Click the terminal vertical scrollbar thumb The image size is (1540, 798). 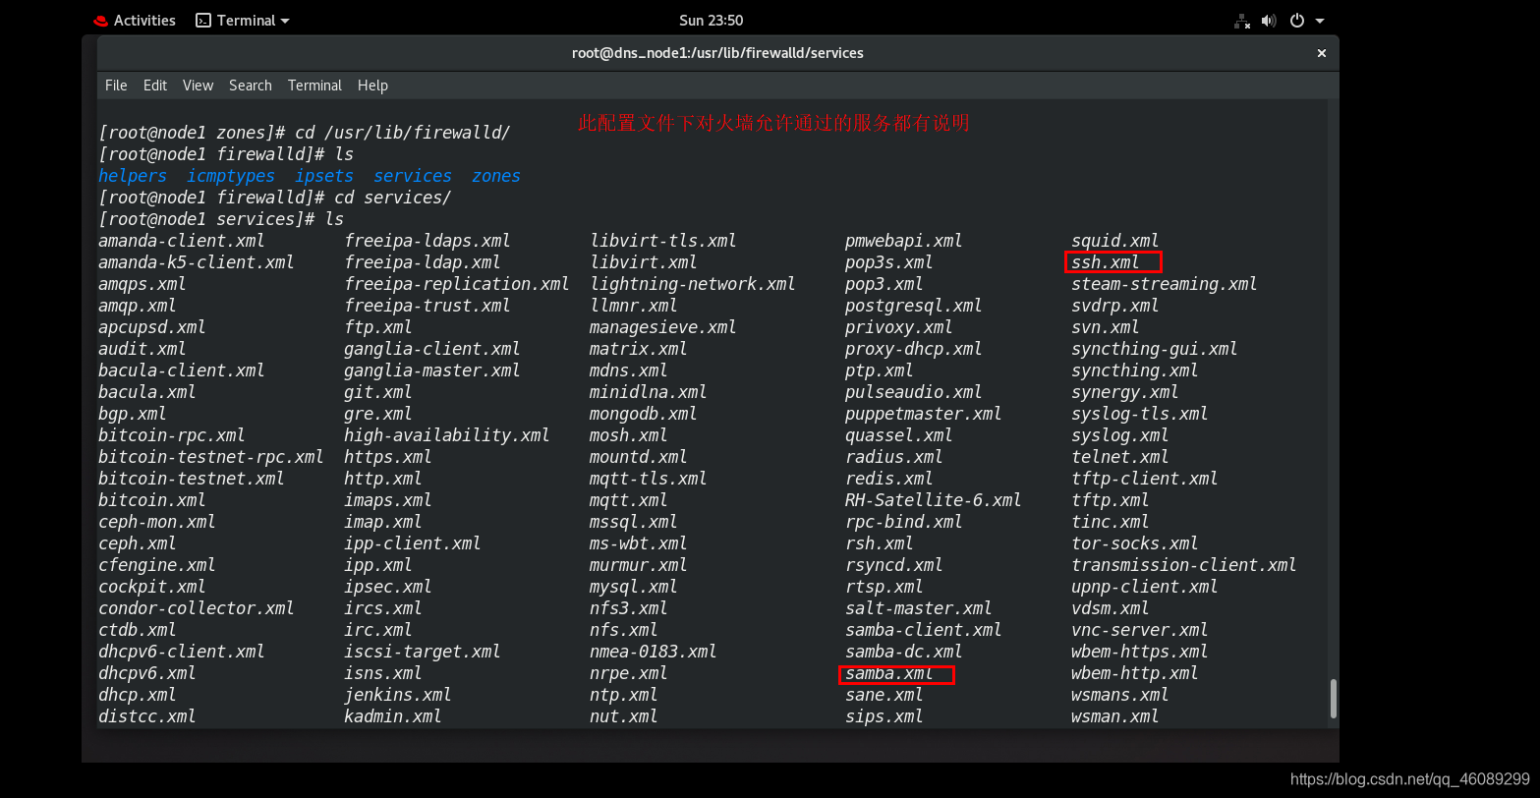(1334, 699)
